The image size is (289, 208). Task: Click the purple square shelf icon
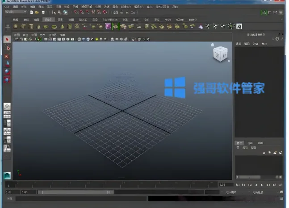point(108,26)
